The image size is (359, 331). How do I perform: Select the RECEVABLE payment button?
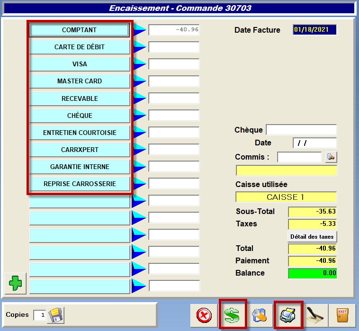[x=80, y=98]
